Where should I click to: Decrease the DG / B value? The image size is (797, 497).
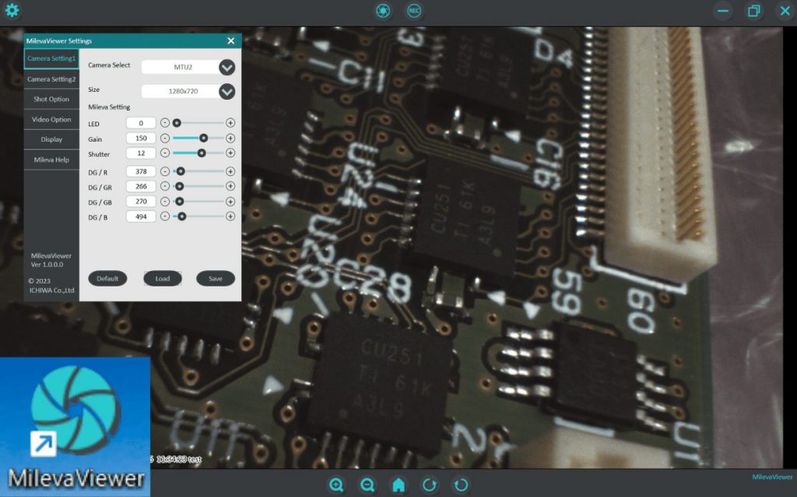pyautogui.click(x=165, y=217)
